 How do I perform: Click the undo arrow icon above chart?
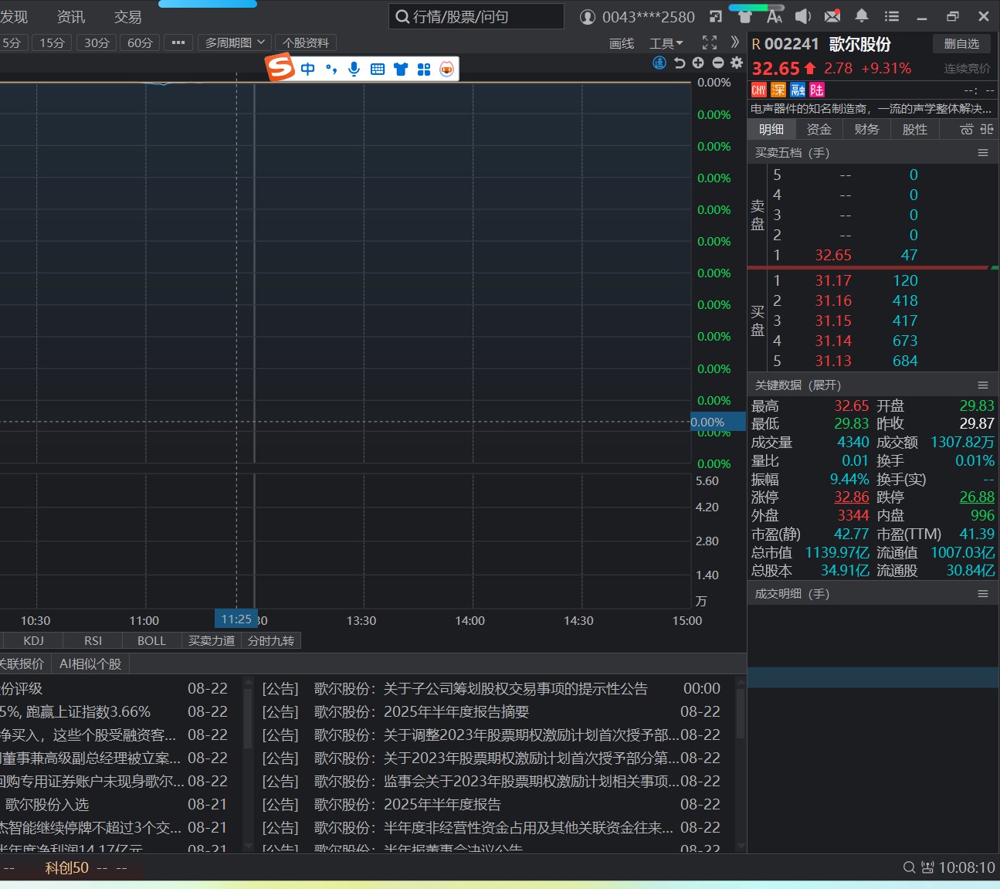tap(680, 63)
